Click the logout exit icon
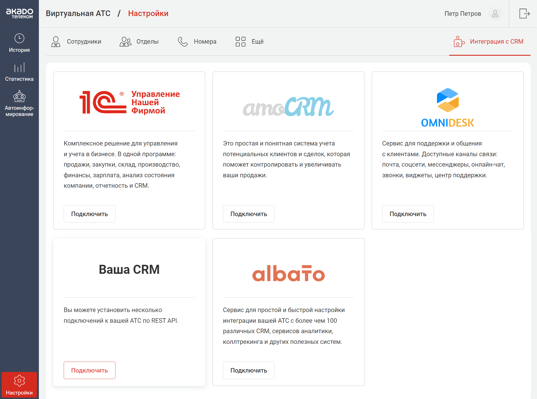Viewport: 537px width, 399px height. point(524,14)
